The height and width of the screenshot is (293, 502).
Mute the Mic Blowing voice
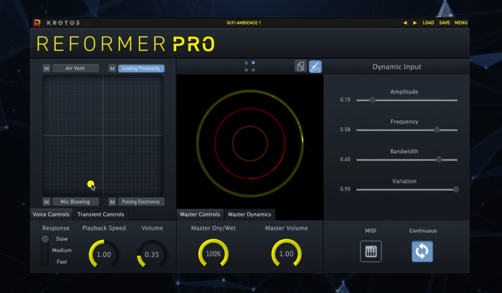click(x=46, y=202)
